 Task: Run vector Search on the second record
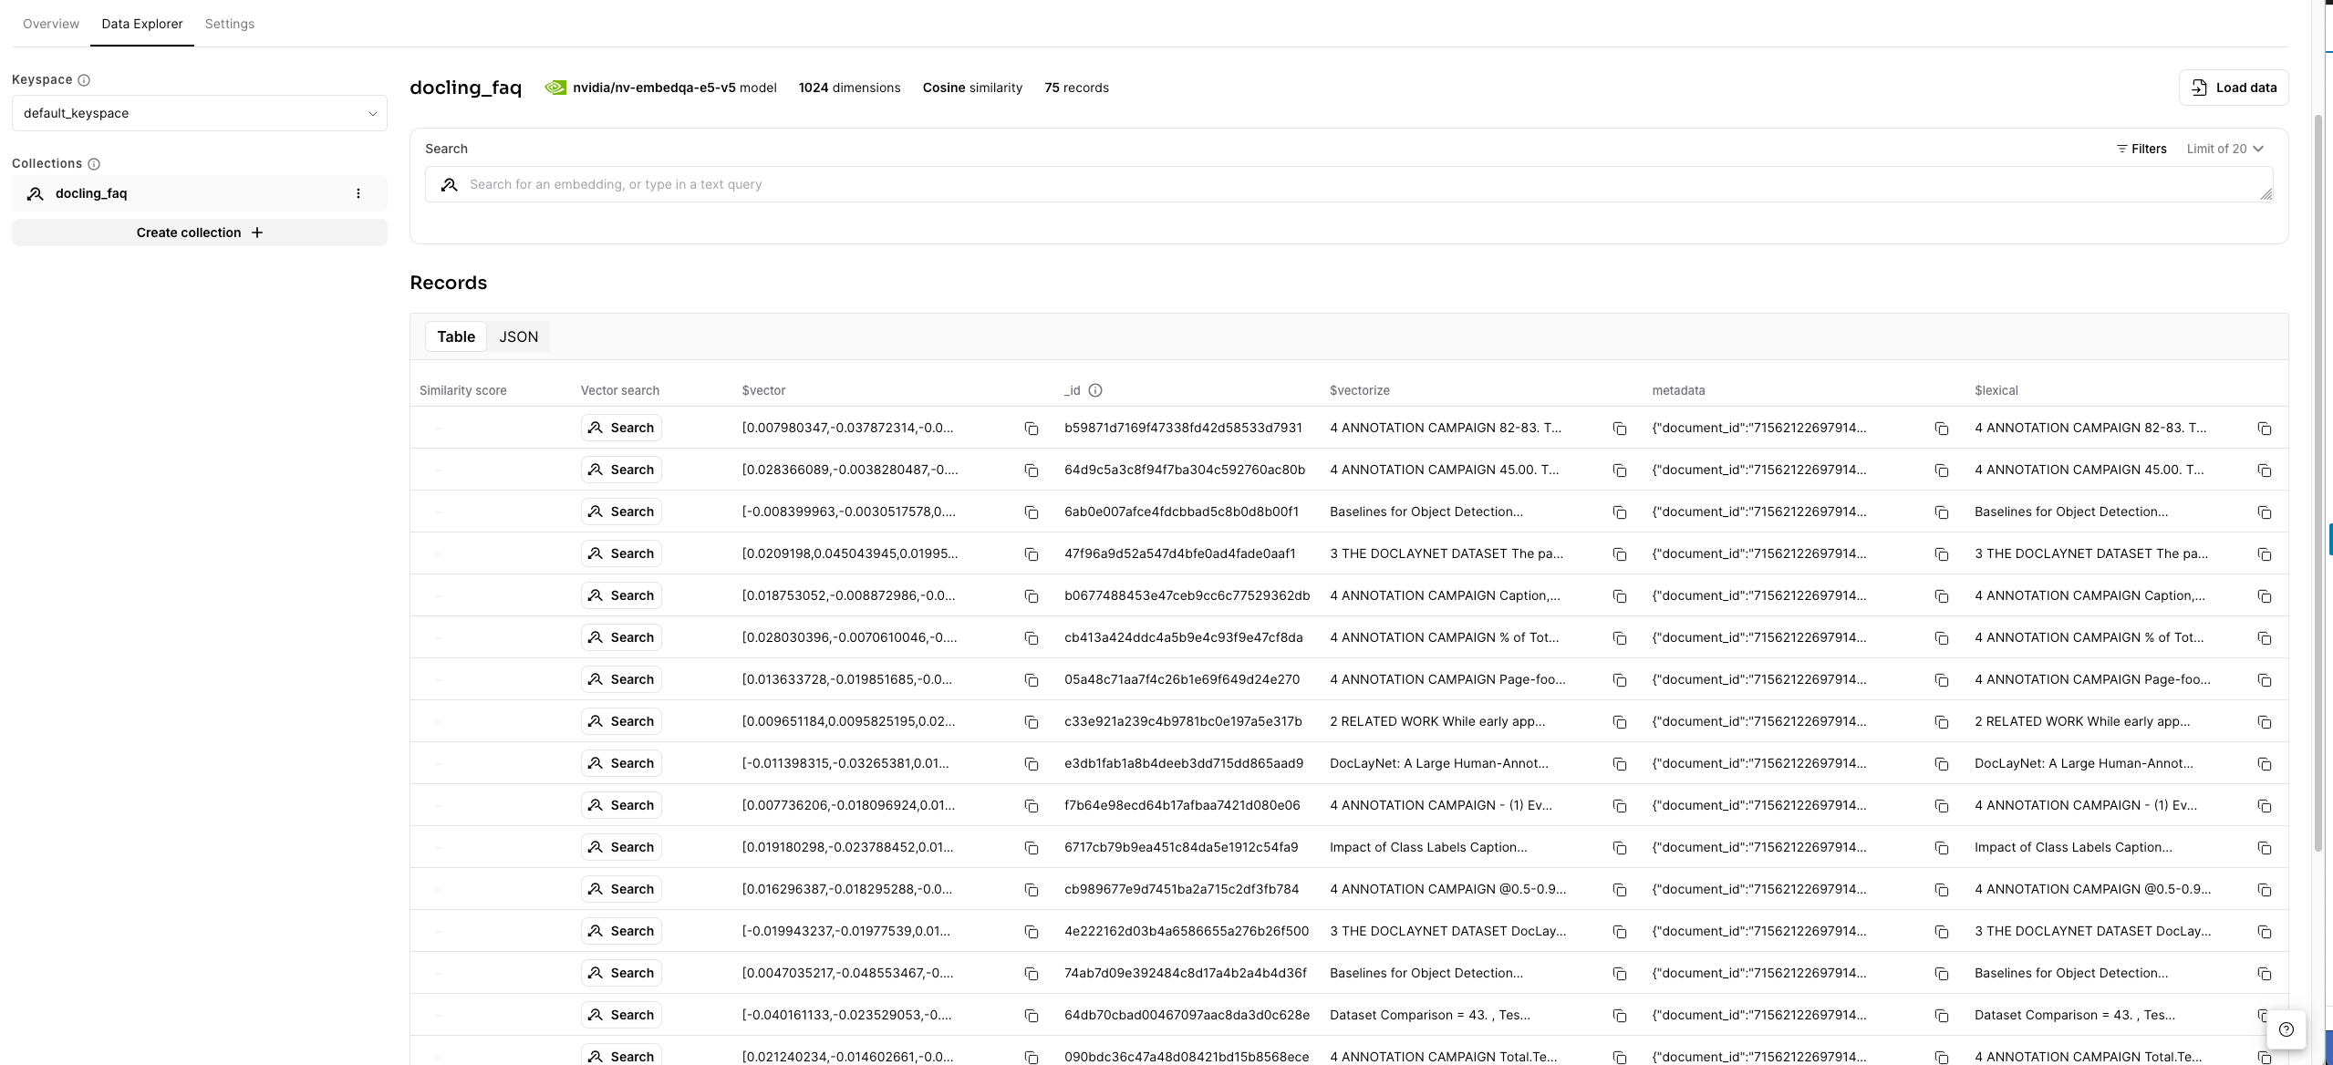pyautogui.click(x=621, y=470)
